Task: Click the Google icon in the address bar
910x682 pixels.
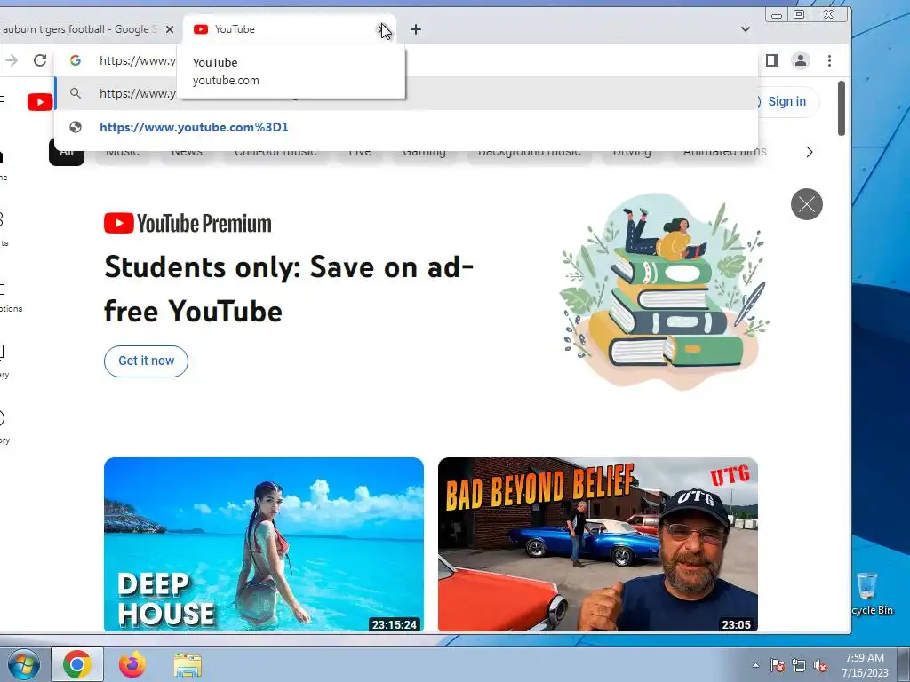Action: 76,60
